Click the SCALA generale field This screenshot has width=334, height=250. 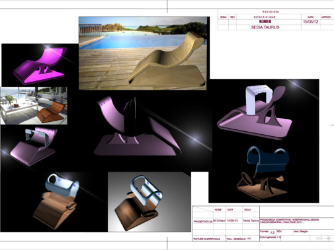[x=270, y=238]
